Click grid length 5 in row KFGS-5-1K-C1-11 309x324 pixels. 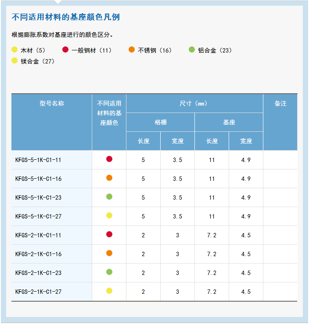click(143, 160)
